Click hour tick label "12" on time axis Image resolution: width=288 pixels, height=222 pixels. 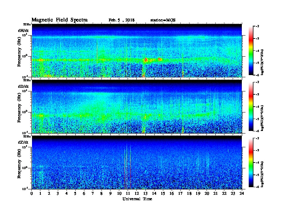click(137, 193)
